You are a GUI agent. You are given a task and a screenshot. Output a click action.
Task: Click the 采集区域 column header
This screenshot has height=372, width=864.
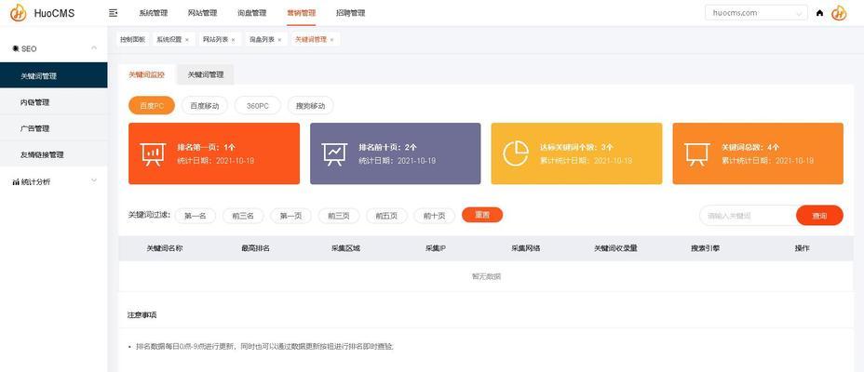pyautogui.click(x=345, y=248)
